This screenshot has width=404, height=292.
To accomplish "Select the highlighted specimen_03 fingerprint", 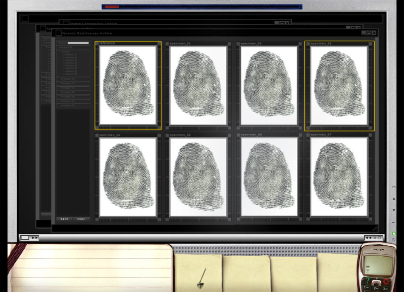I will 339,85.
